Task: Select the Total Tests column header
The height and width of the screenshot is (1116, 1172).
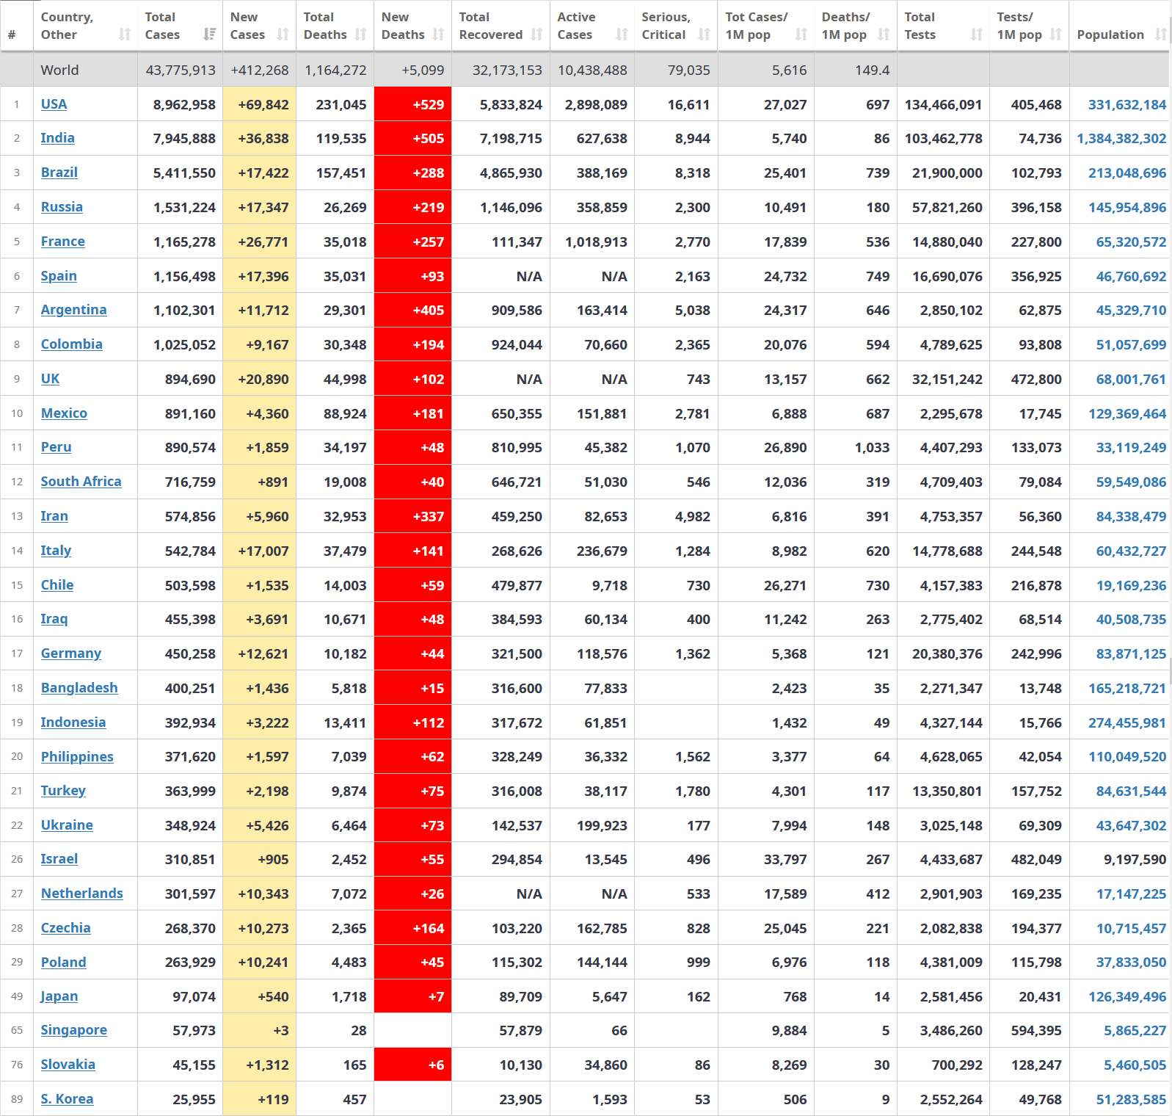Action: (x=920, y=26)
